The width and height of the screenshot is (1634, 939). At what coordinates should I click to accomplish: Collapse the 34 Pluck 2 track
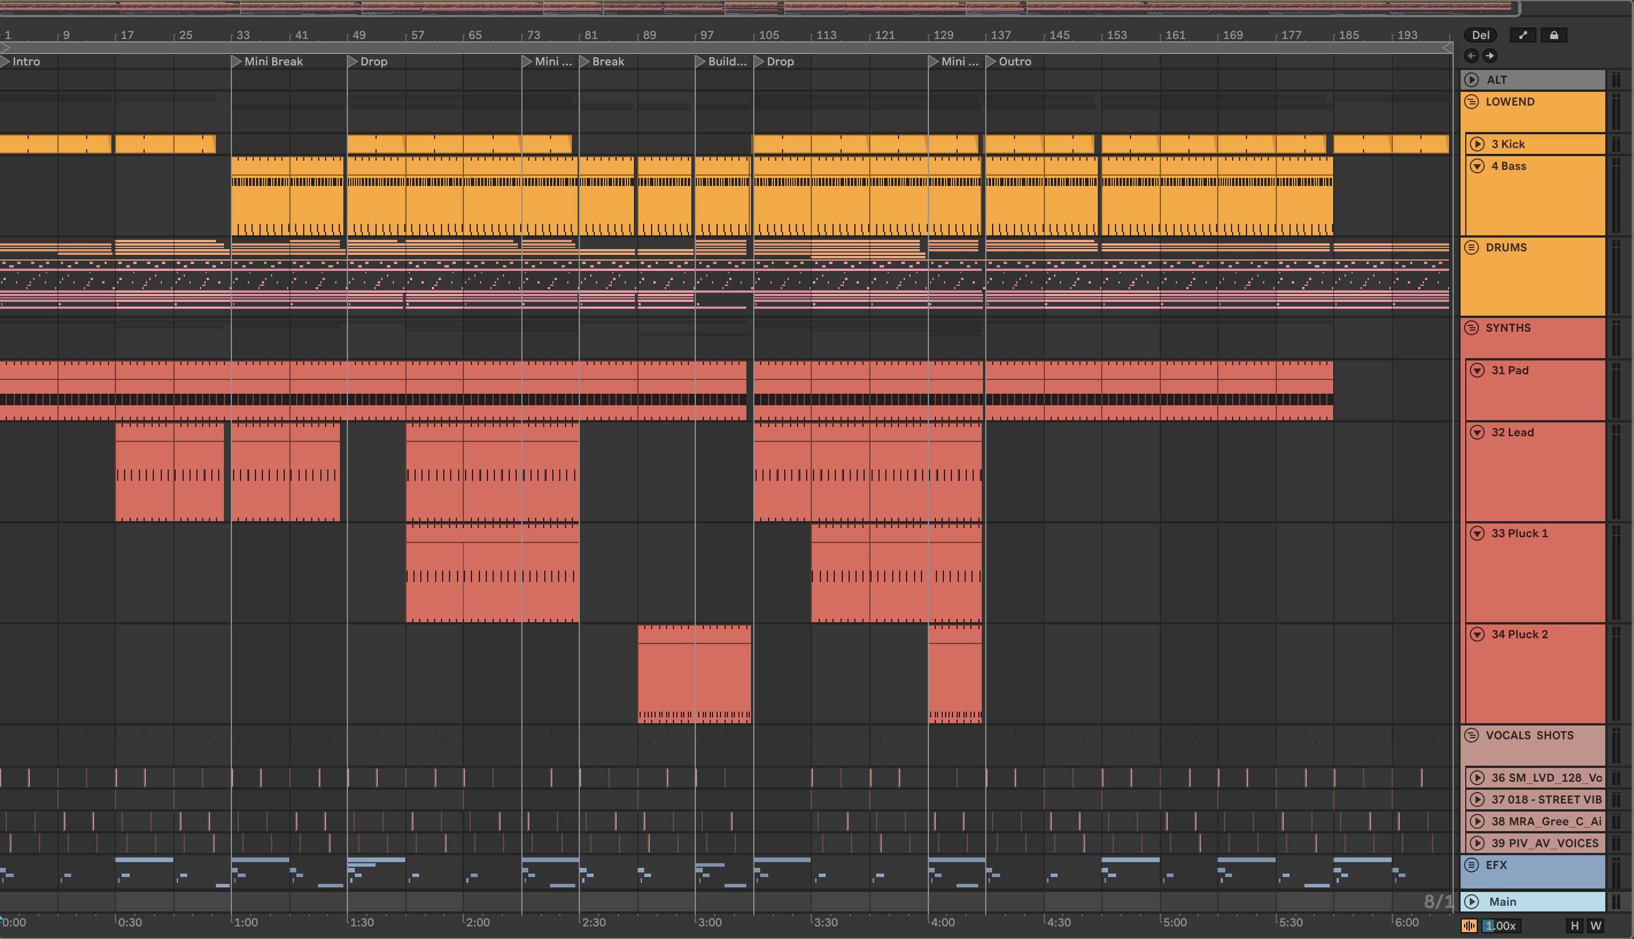click(1477, 635)
